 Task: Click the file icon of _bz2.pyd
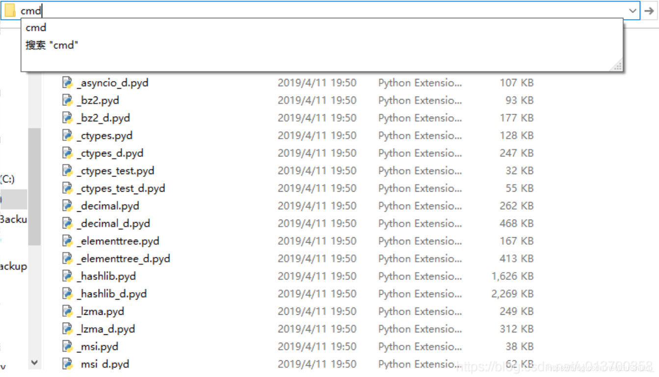[68, 100]
